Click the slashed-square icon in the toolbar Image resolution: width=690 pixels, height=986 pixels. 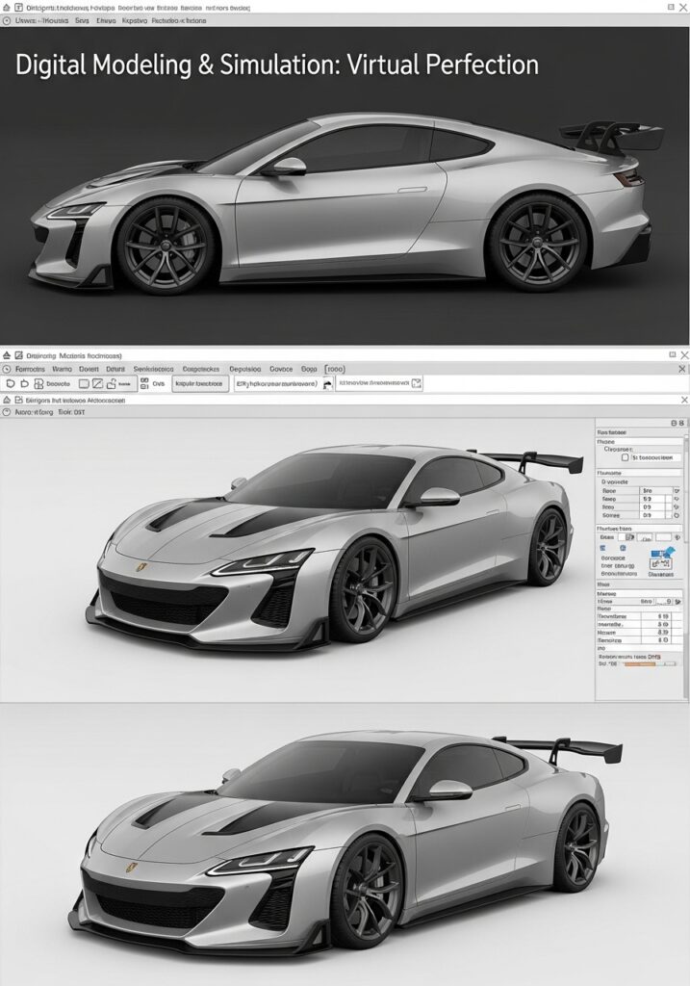tap(98, 384)
